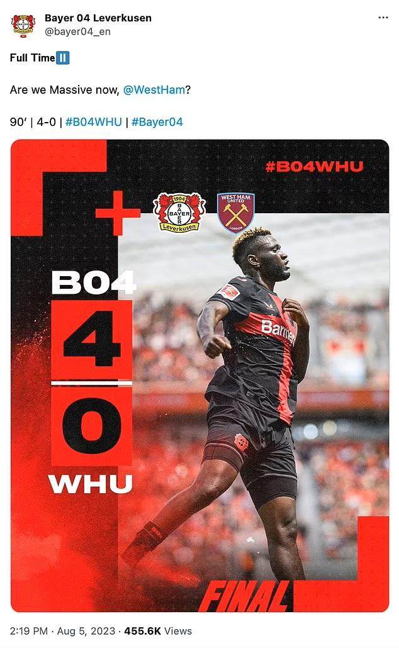Open the #B04WHU hashtag link
Viewport: 399px width, 648px height.
point(93,122)
